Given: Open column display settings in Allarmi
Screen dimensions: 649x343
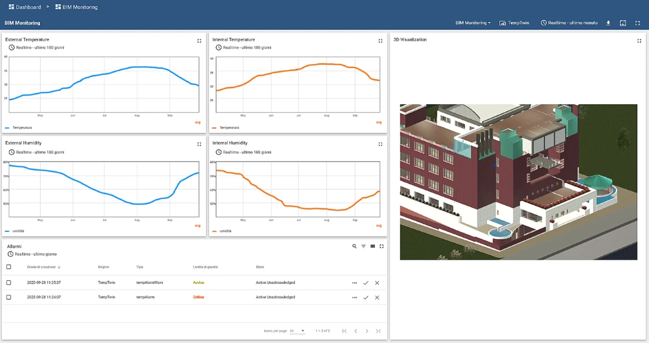Looking at the screenshot, I should pos(373,246).
